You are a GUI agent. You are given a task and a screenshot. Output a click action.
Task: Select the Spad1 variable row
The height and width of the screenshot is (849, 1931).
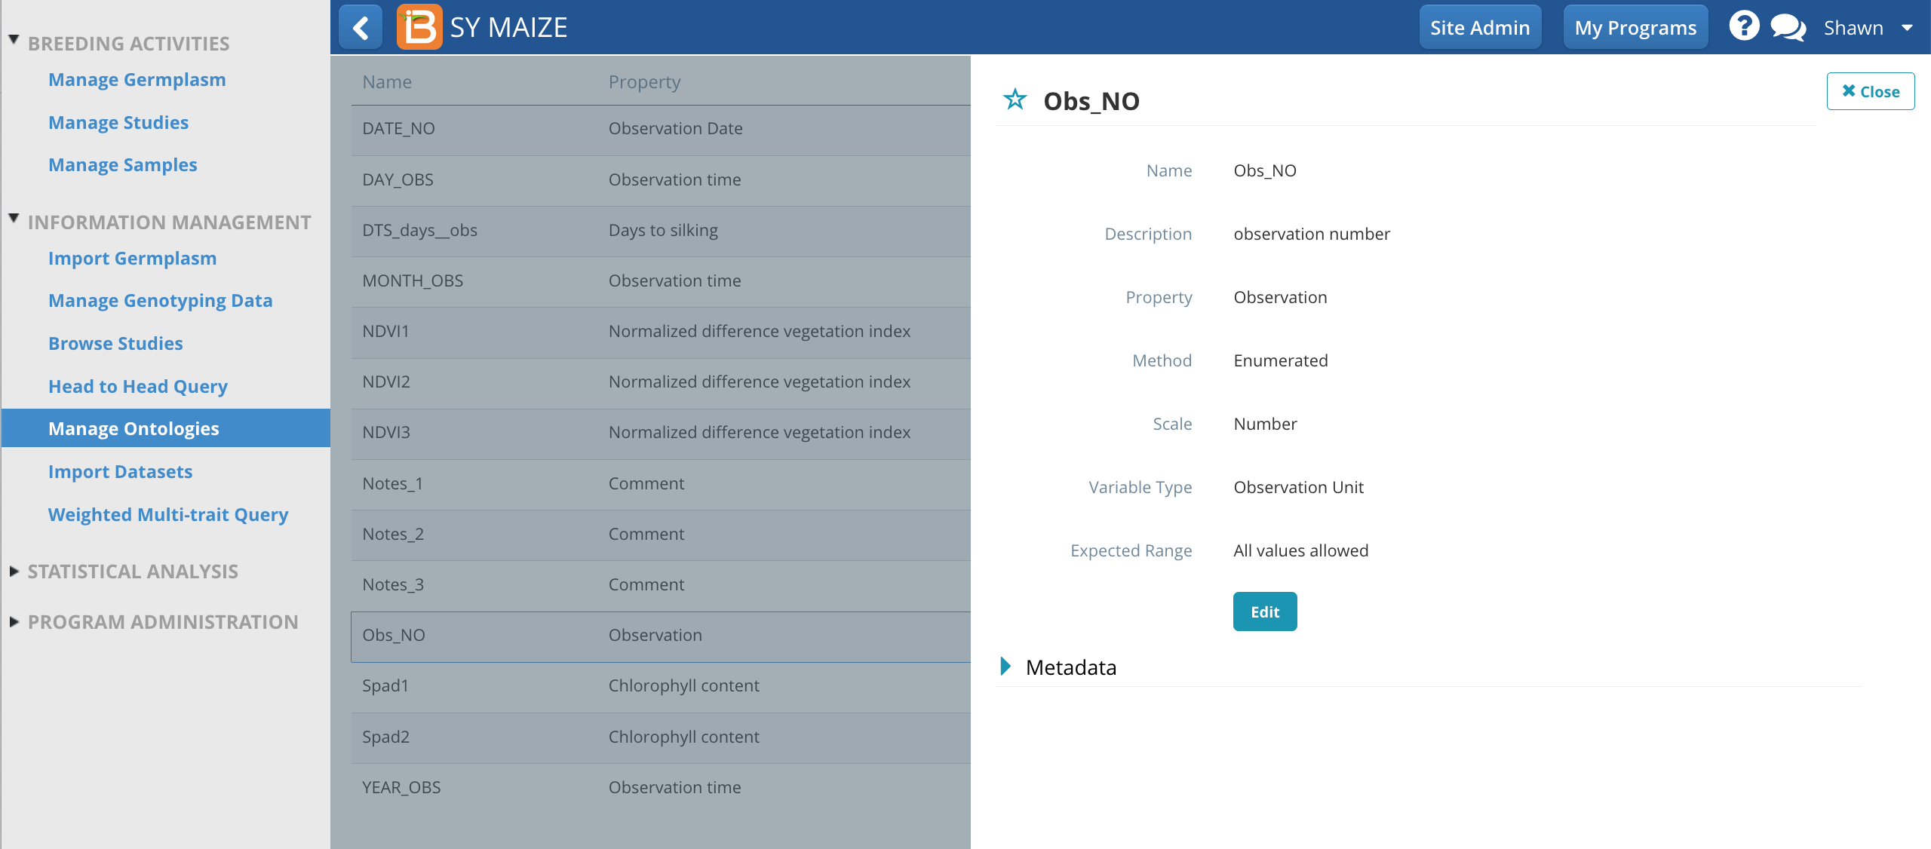point(661,686)
